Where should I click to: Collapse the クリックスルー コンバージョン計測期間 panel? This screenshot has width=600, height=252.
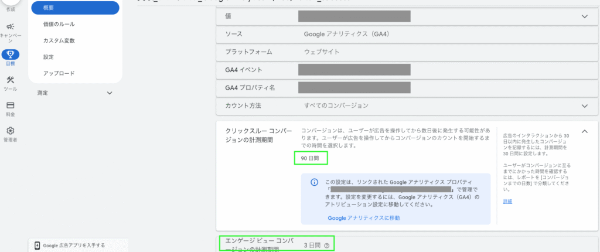point(584,131)
